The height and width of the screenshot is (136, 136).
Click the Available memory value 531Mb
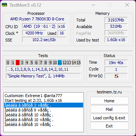click(116, 26)
